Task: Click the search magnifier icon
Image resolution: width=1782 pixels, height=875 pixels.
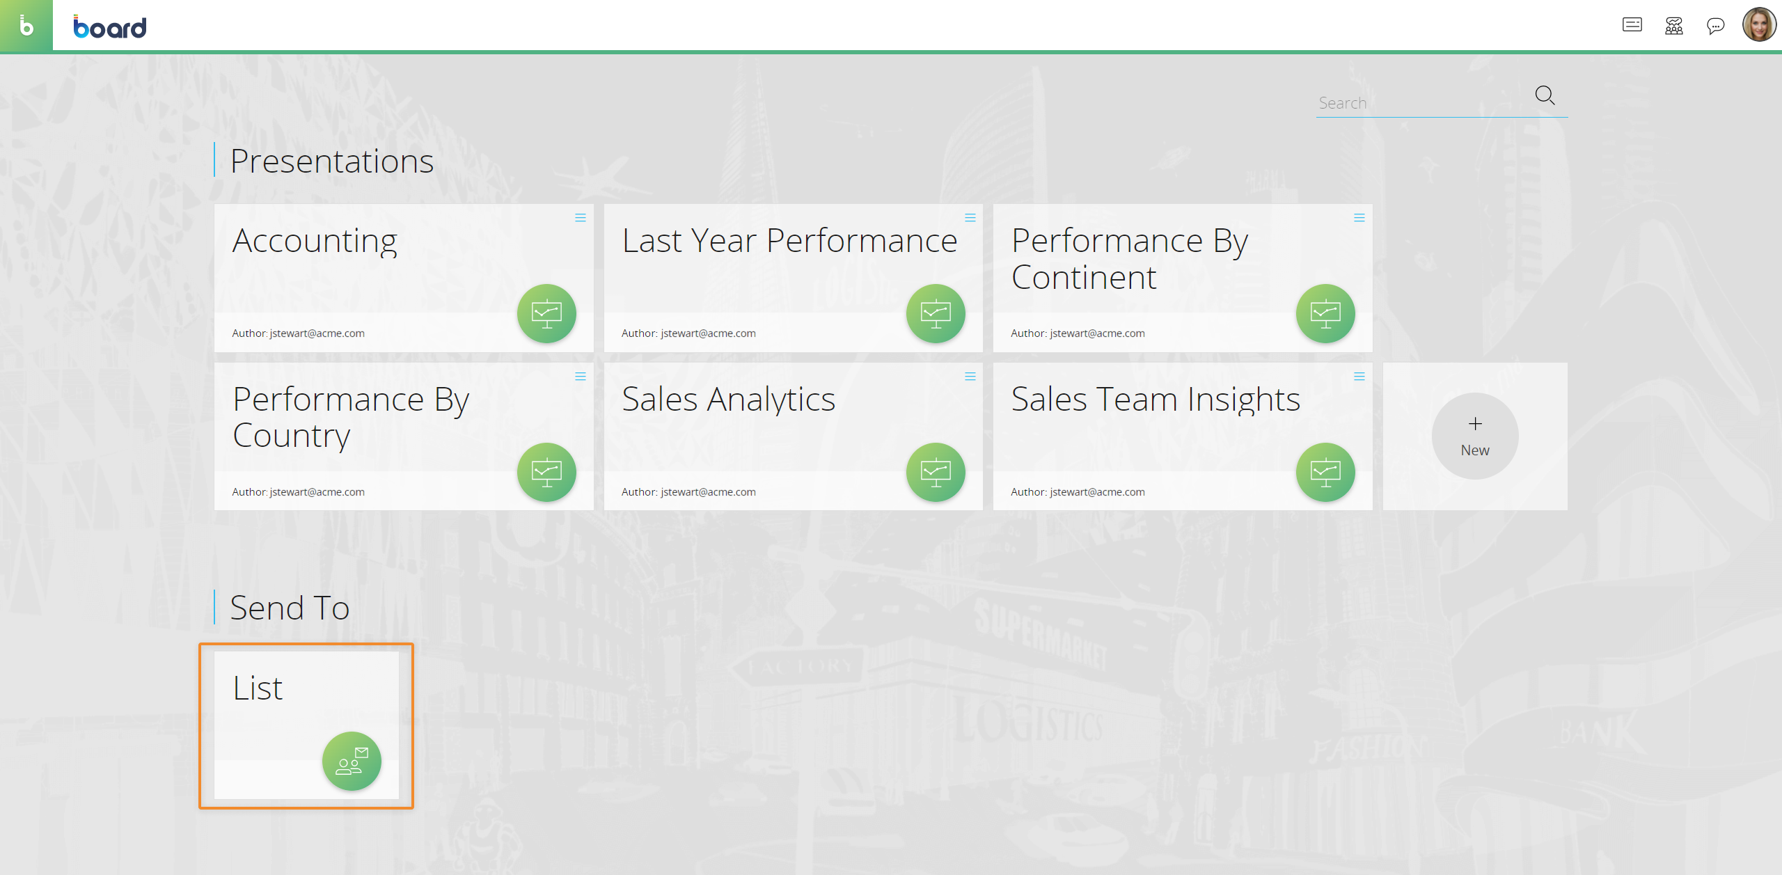Action: 1545,95
